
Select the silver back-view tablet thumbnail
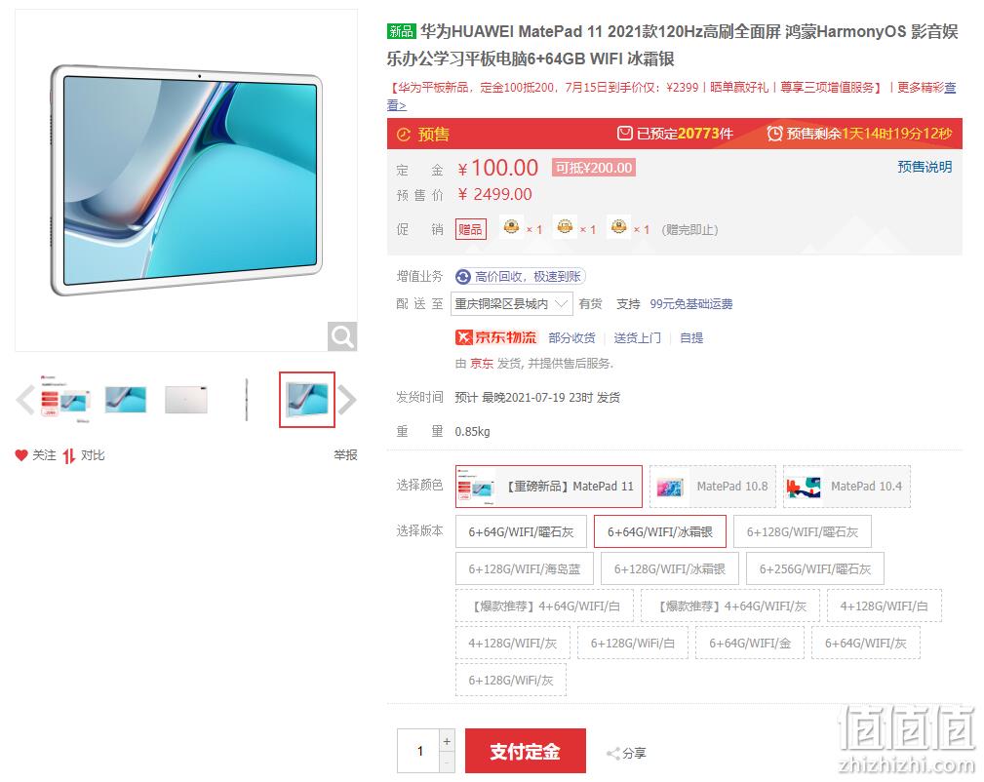click(186, 400)
